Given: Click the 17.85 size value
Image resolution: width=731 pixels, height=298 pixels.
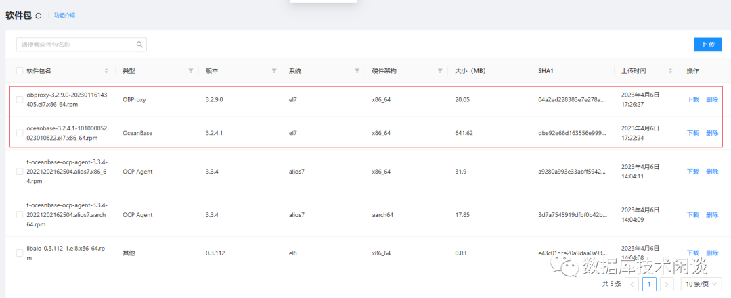Looking at the screenshot, I should [462, 215].
